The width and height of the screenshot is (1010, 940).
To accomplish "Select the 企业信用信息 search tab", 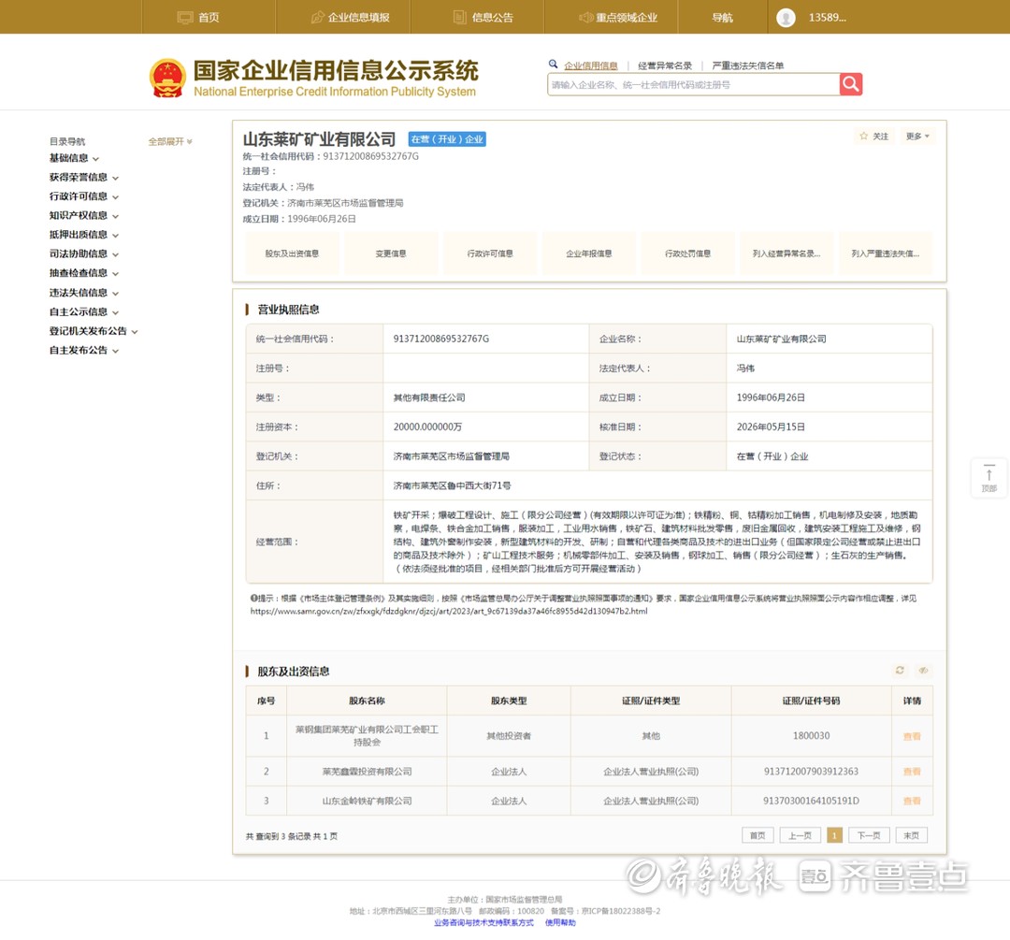I will coord(591,65).
